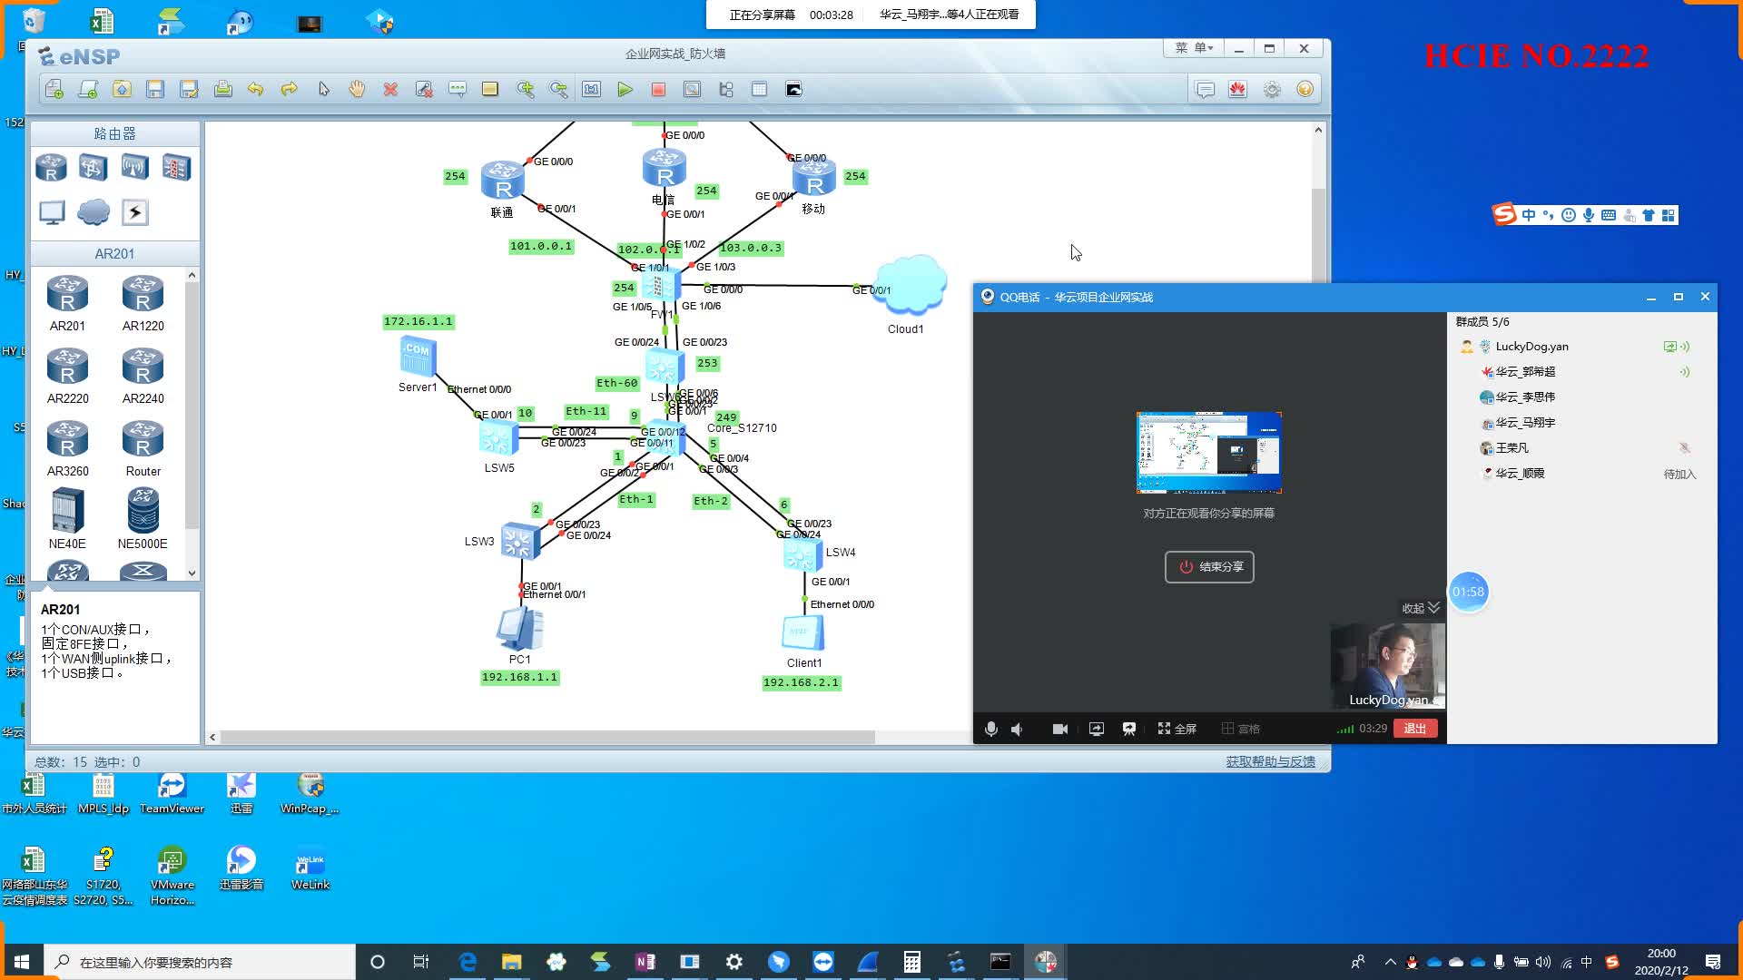
Task: Open the notification center icon
Action: pos(1713,962)
